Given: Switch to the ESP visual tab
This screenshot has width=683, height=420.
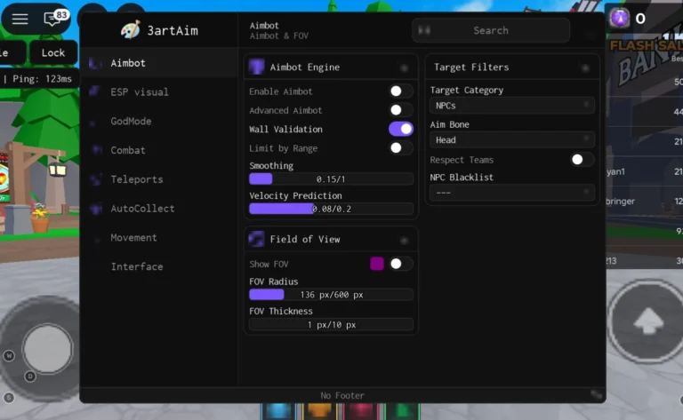Looking at the screenshot, I should click(159, 91).
